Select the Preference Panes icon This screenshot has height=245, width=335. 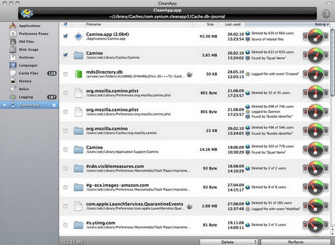[13, 33]
